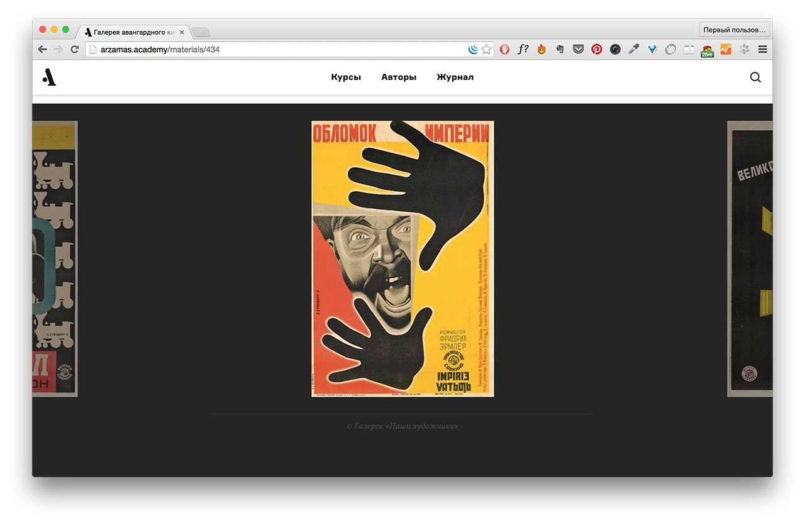
Task: Open site search with magnifier icon
Action: click(755, 77)
